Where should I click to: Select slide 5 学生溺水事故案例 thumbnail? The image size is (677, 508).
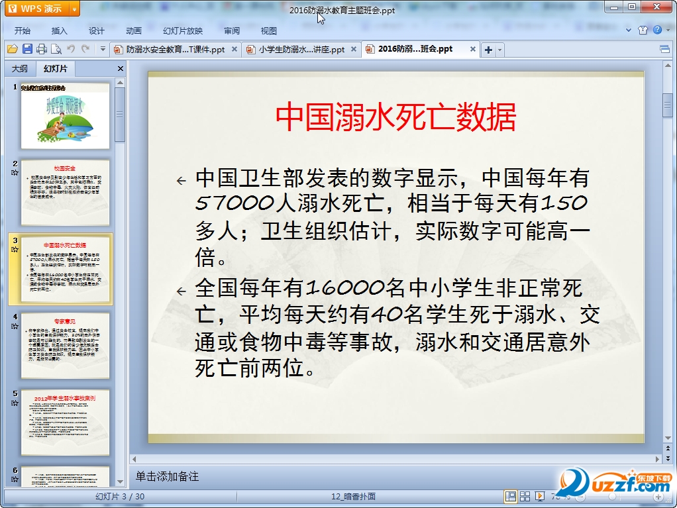click(65, 423)
